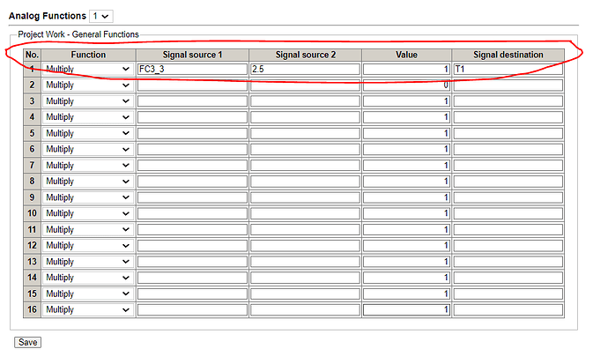Click Signal source 1 field in row 15
This screenshot has width=608, height=364.
click(192, 293)
